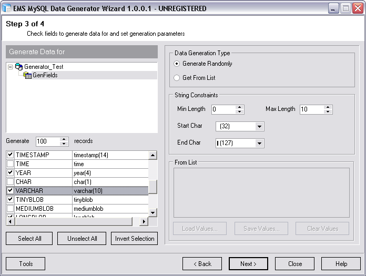Uncheck the VARCHAR field checkbox
The image size is (366, 276).
(x=11, y=190)
